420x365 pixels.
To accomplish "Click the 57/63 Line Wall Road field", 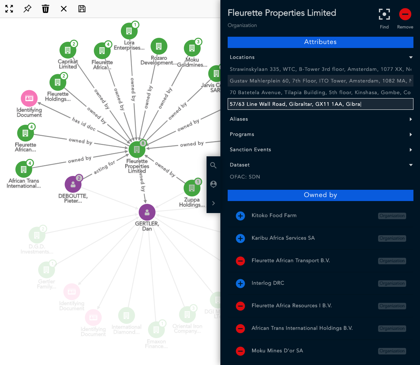I will point(320,104).
